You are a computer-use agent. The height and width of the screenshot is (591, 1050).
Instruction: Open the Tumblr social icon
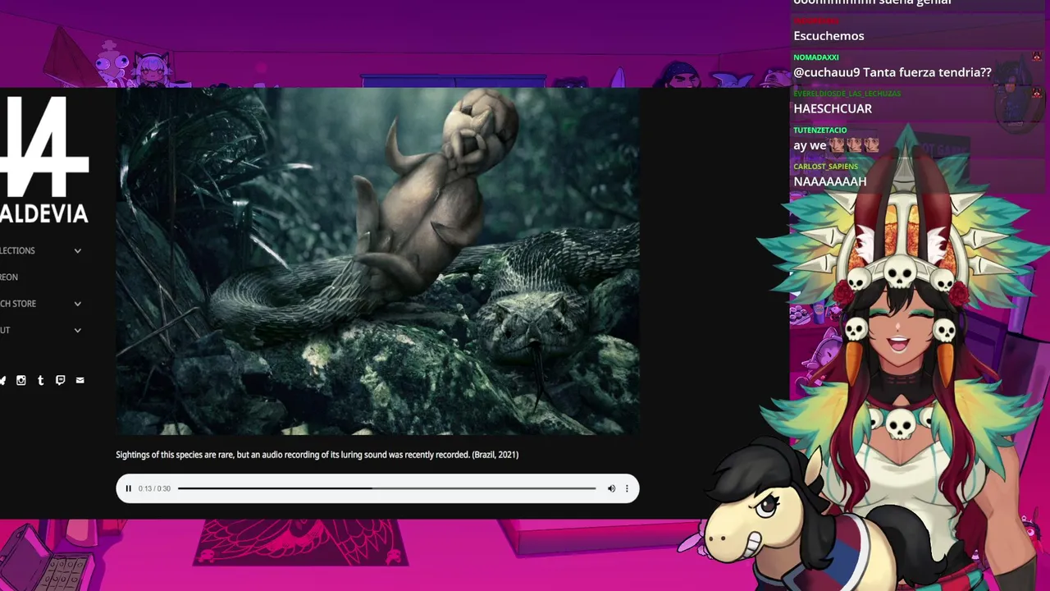point(40,380)
